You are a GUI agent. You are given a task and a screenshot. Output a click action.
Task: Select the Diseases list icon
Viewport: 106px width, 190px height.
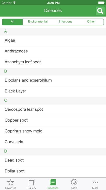tap(53, 182)
